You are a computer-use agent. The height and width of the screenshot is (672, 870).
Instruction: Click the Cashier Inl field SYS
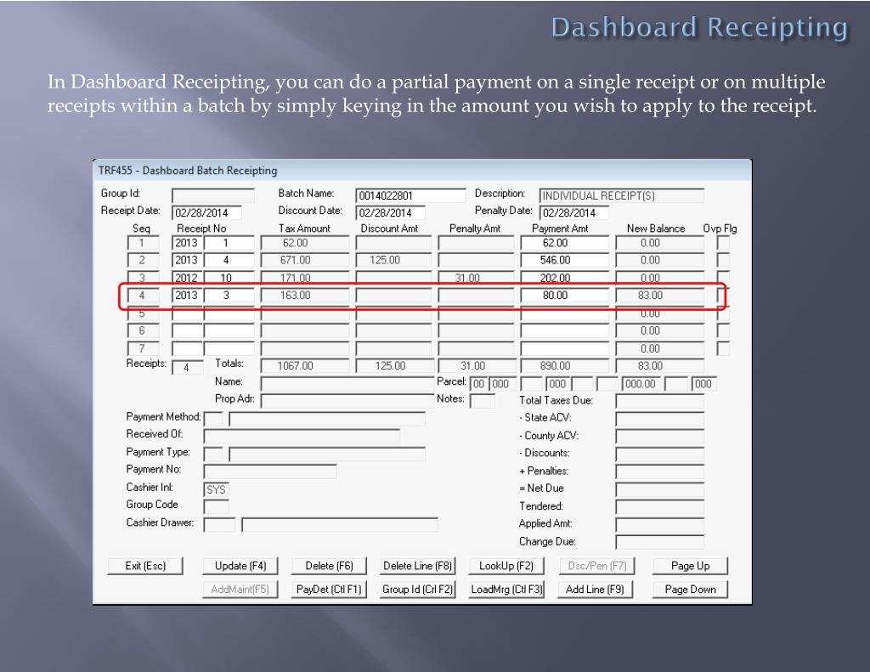[216, 489]
